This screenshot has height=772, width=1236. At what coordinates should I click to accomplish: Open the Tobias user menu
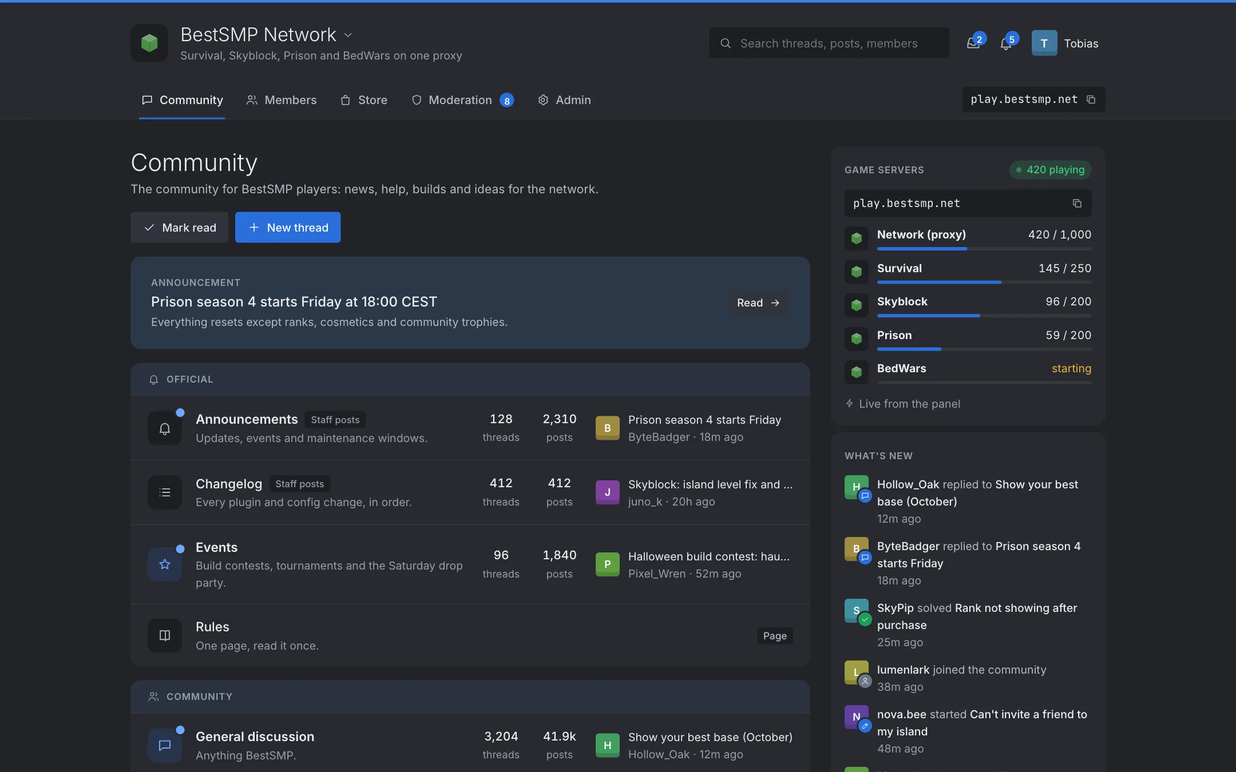[1065, 43]
